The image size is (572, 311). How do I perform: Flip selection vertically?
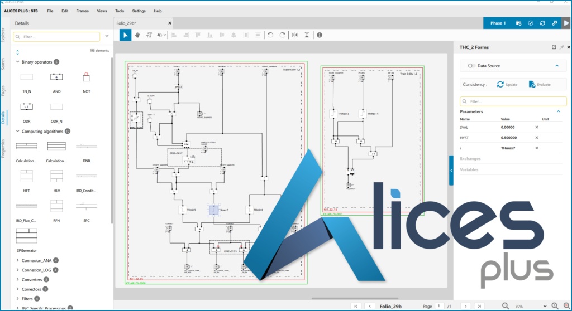coord(307,35)
